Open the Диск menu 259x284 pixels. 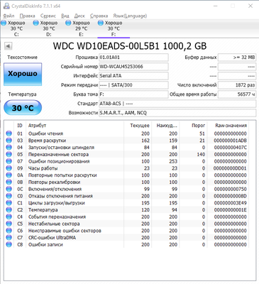point(79,16)
